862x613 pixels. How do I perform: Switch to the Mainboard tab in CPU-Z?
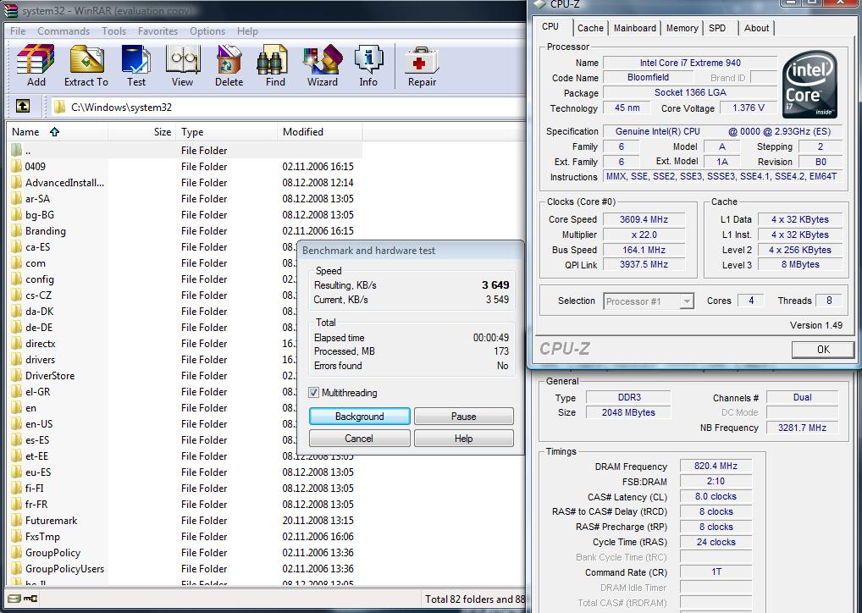pyautogui.click(x=635, y=28)
